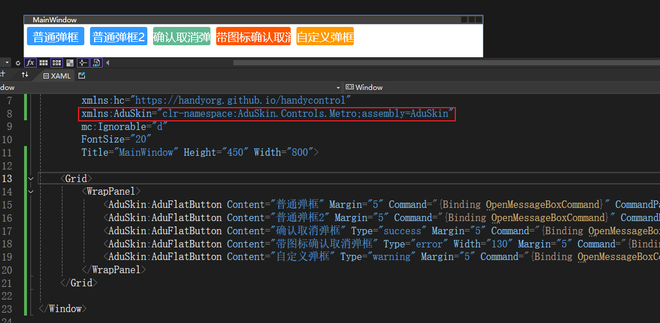Toggle snap to gridlines button
Viewport: 660px width, 323px height.
point(57,62)
